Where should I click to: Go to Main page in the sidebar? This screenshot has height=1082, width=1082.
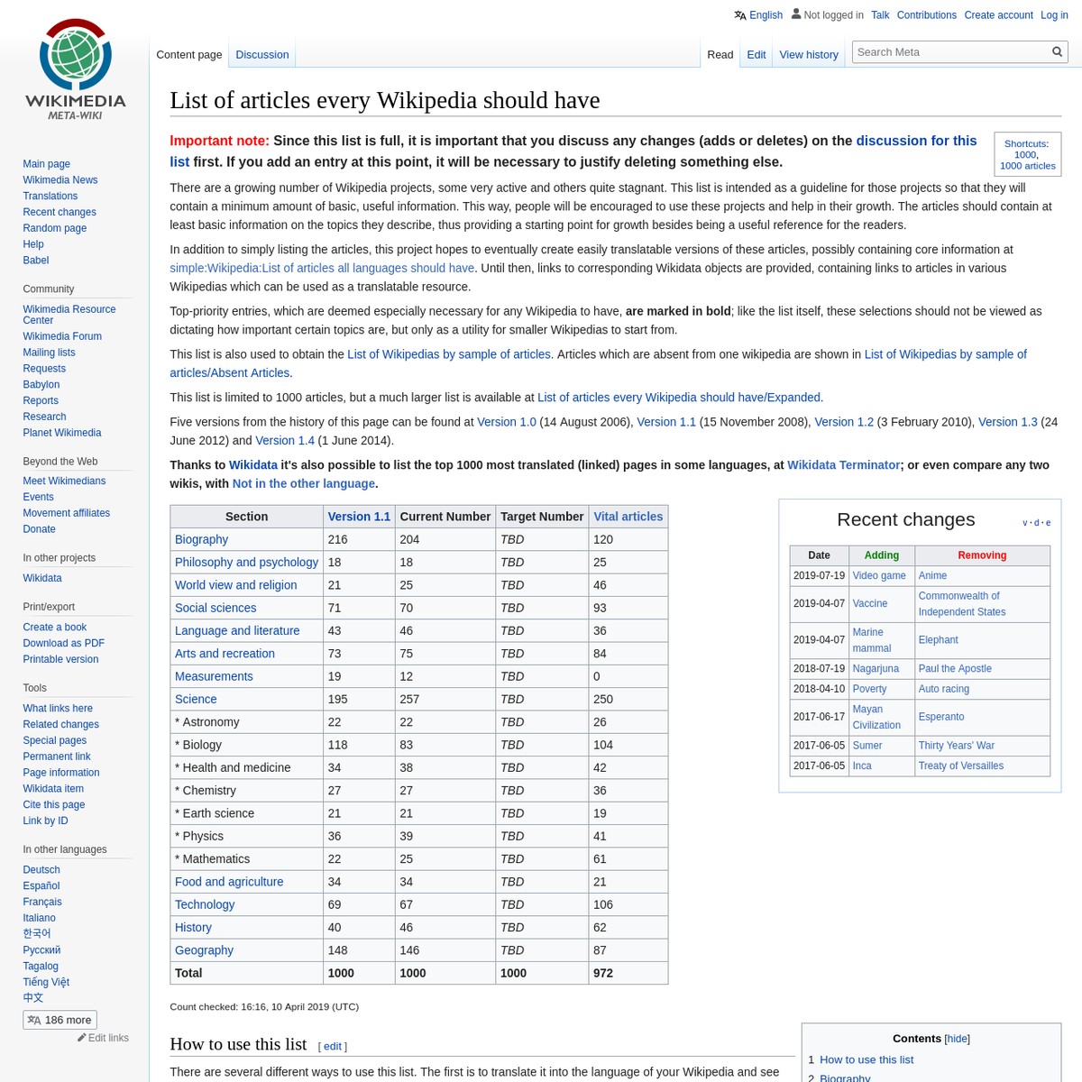tap(47, 164)
